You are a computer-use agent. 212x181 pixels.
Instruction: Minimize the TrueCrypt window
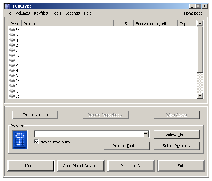point(192,6)
